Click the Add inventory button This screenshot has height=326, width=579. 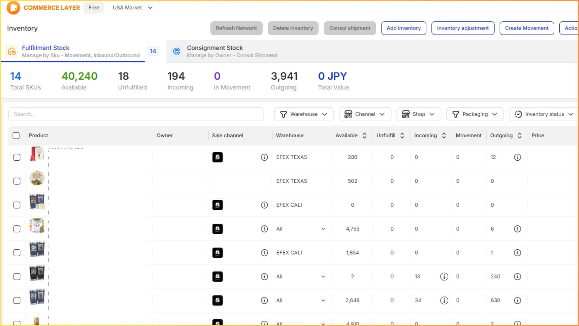coord(403,28)
